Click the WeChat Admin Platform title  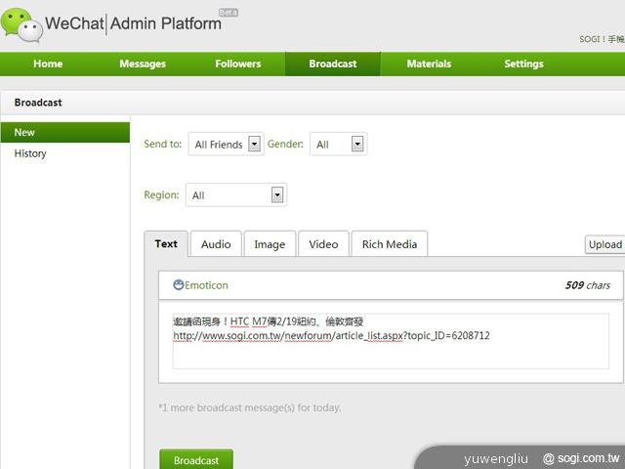(x=133, y=23)
